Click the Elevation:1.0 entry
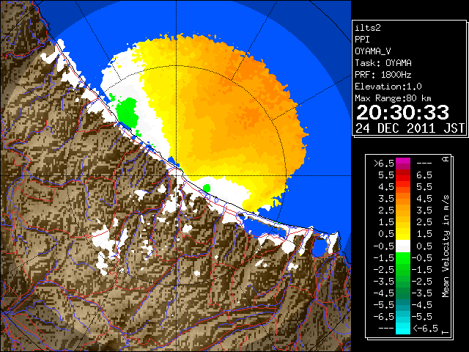 pyautogui.click(x=388, y=87)
